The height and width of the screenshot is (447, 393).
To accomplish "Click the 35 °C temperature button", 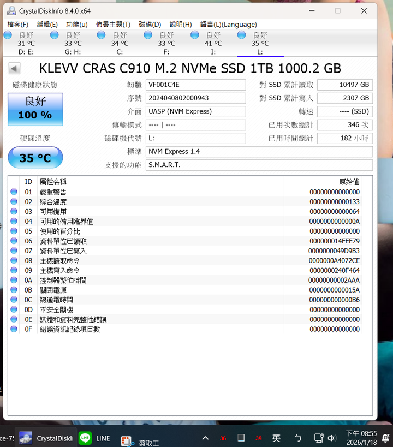I will (35, 158).
